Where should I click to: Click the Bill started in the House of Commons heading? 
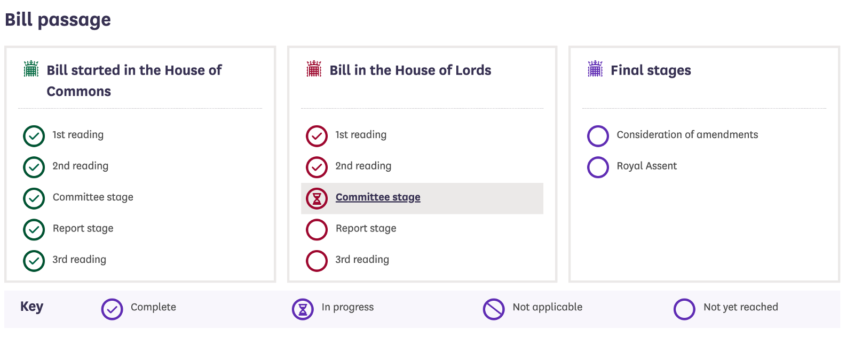click(x=134, y=81)
